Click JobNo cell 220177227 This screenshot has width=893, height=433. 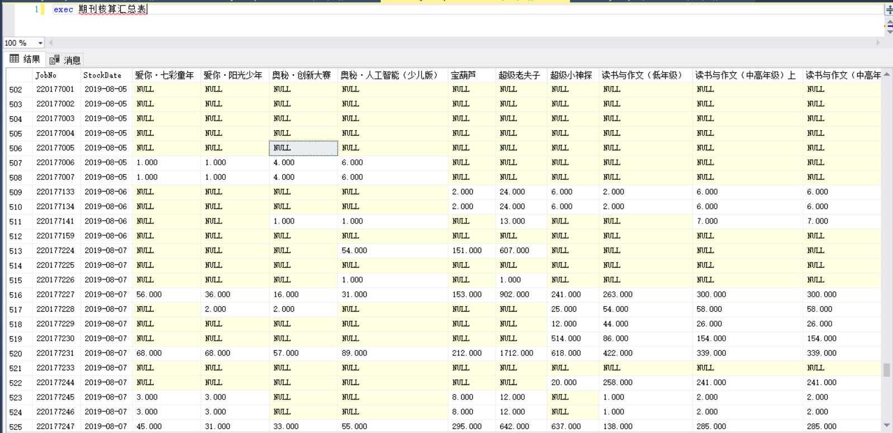pos(56,294)
